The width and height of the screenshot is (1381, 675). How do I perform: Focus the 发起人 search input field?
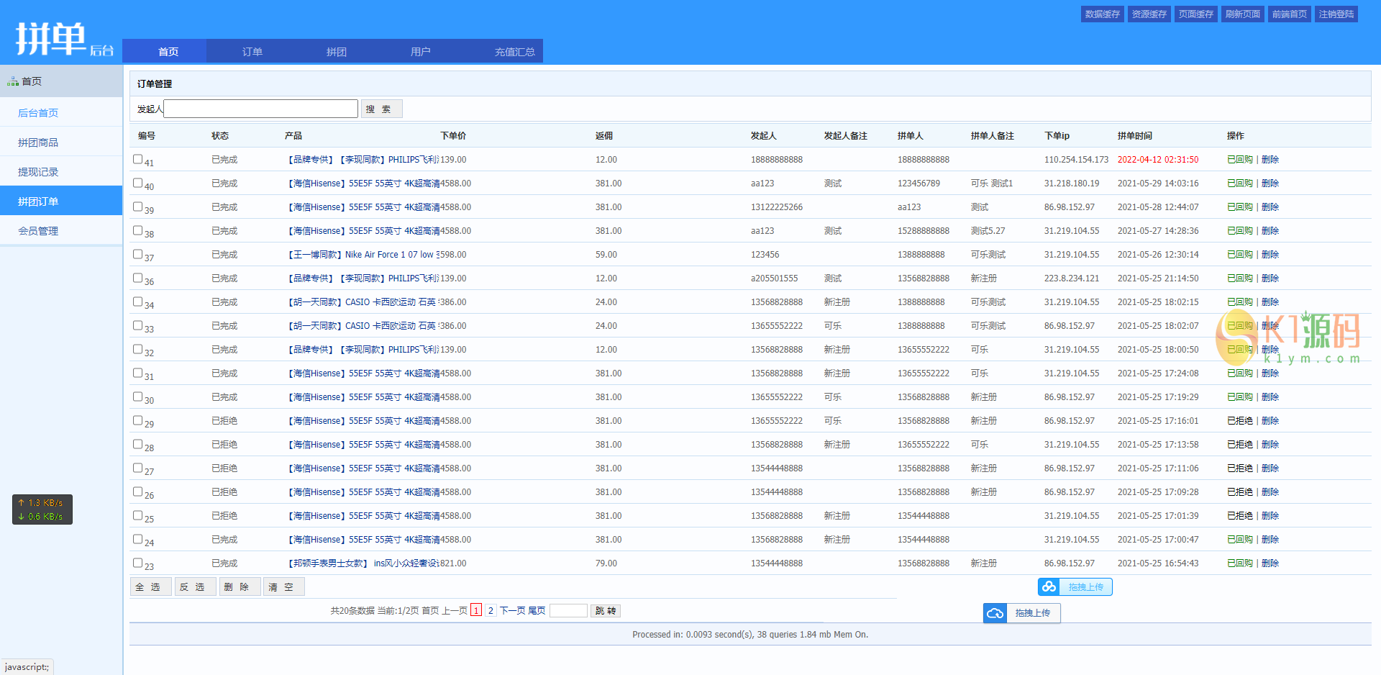coord(260,109)
